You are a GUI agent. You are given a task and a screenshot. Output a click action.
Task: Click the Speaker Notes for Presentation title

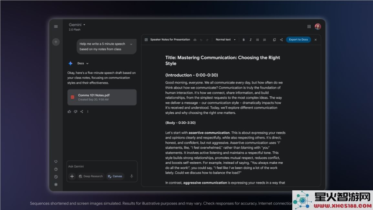tap(170, 40)
